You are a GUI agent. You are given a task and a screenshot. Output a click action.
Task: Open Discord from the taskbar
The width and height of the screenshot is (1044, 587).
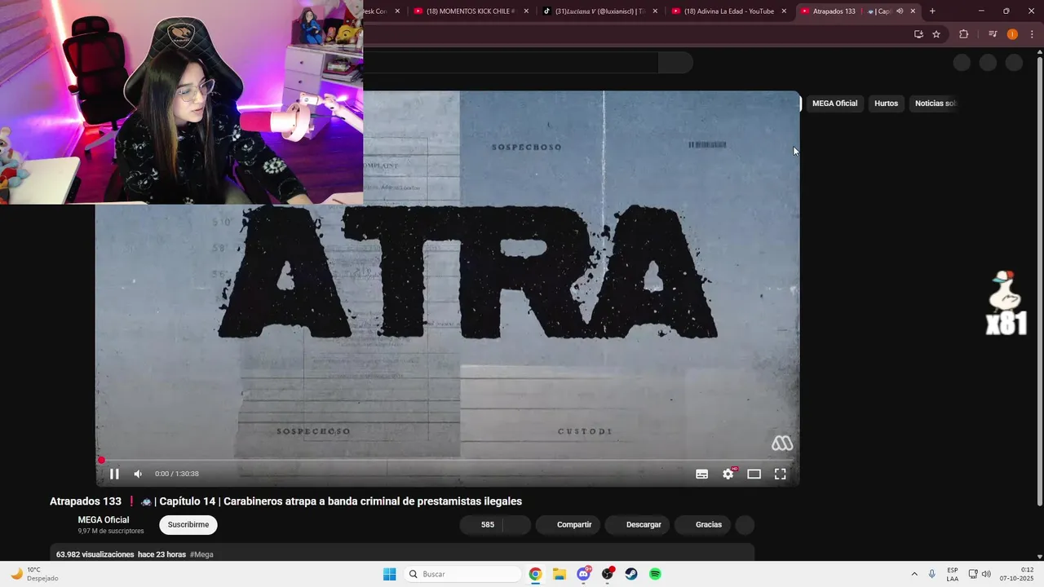point(584,574)
